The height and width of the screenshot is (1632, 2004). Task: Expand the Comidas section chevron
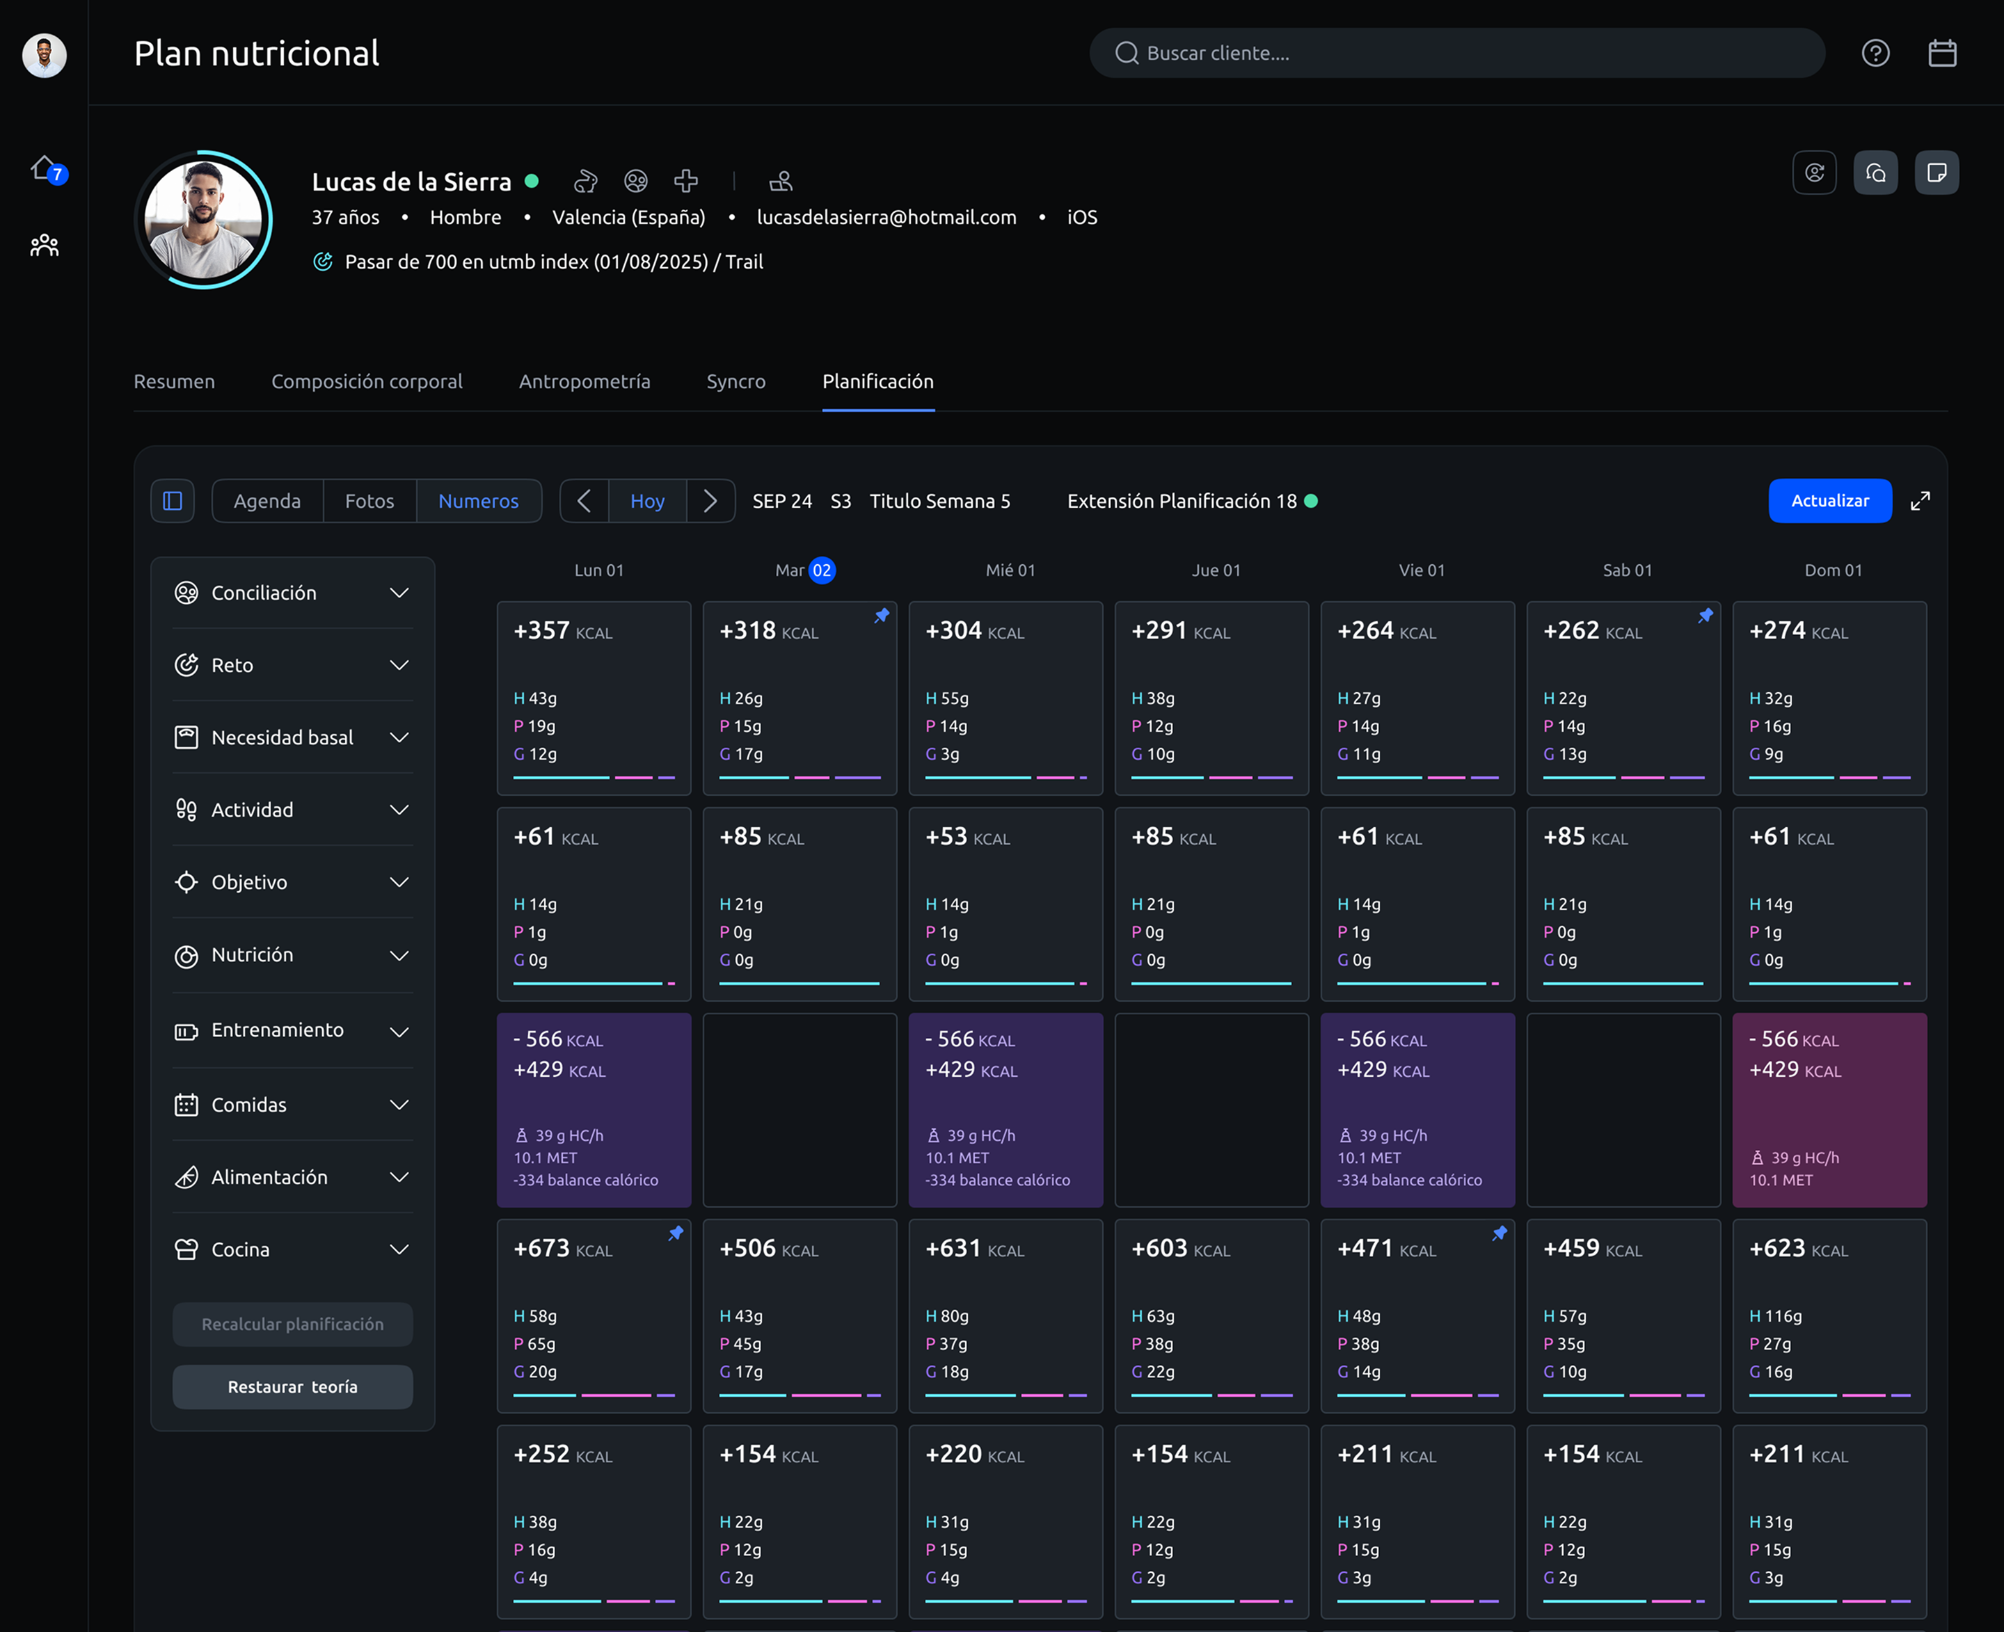pyautogui.click(x=399, y=1105)
